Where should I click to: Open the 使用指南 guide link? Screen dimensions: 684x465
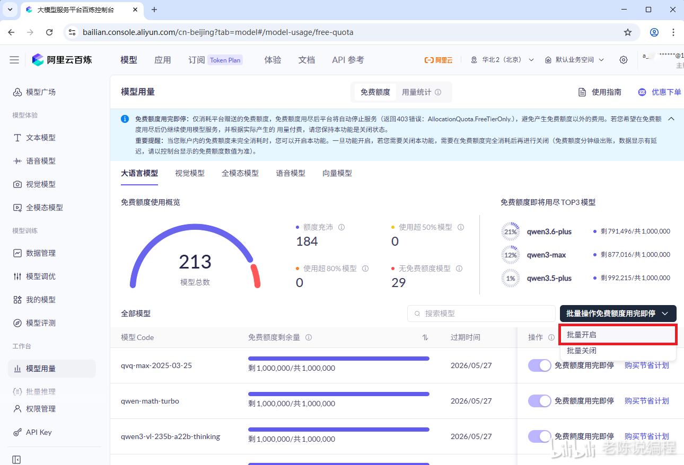(x=600, y=92)
